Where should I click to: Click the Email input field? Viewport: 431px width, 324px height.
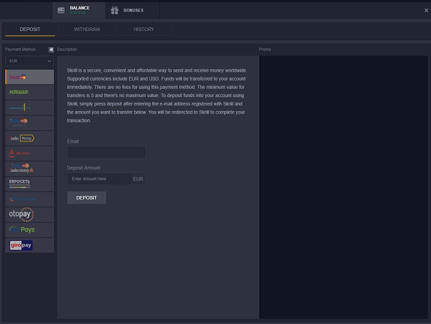(x=106, y=152)
